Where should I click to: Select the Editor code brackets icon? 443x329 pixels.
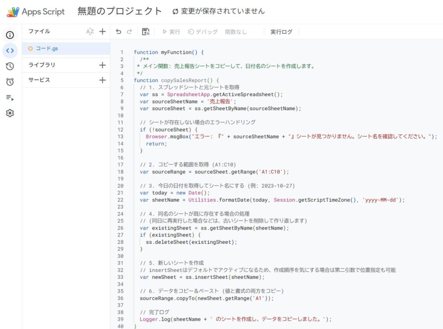coord(10,51)
